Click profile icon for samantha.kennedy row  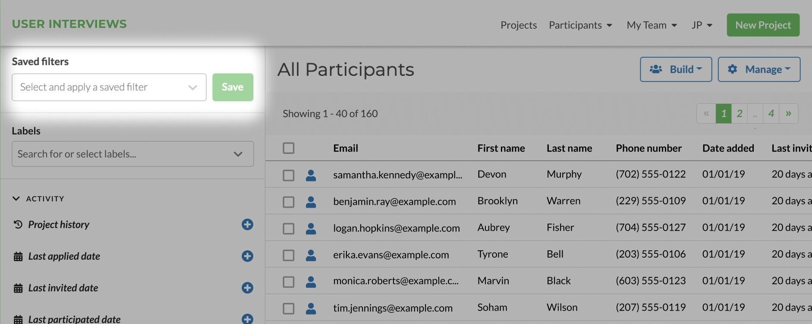pos(311,175)
